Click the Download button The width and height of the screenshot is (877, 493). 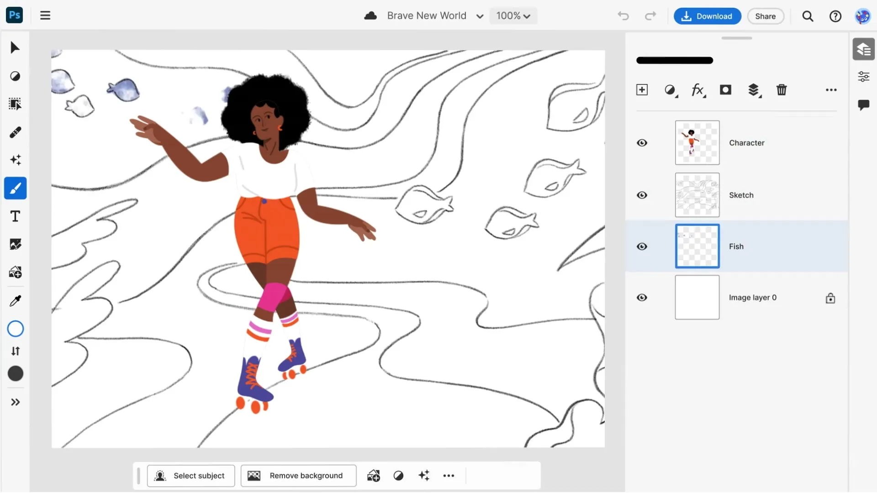tap(707, 16)
